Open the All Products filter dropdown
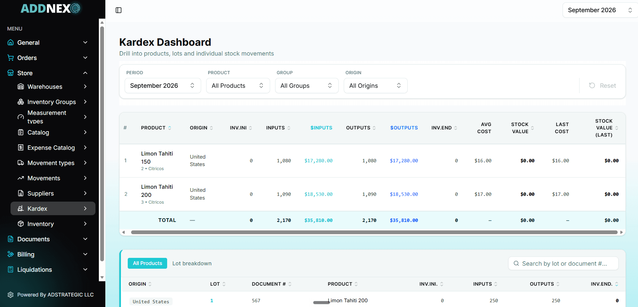This screenshot has width=638, height=307. 238,86
